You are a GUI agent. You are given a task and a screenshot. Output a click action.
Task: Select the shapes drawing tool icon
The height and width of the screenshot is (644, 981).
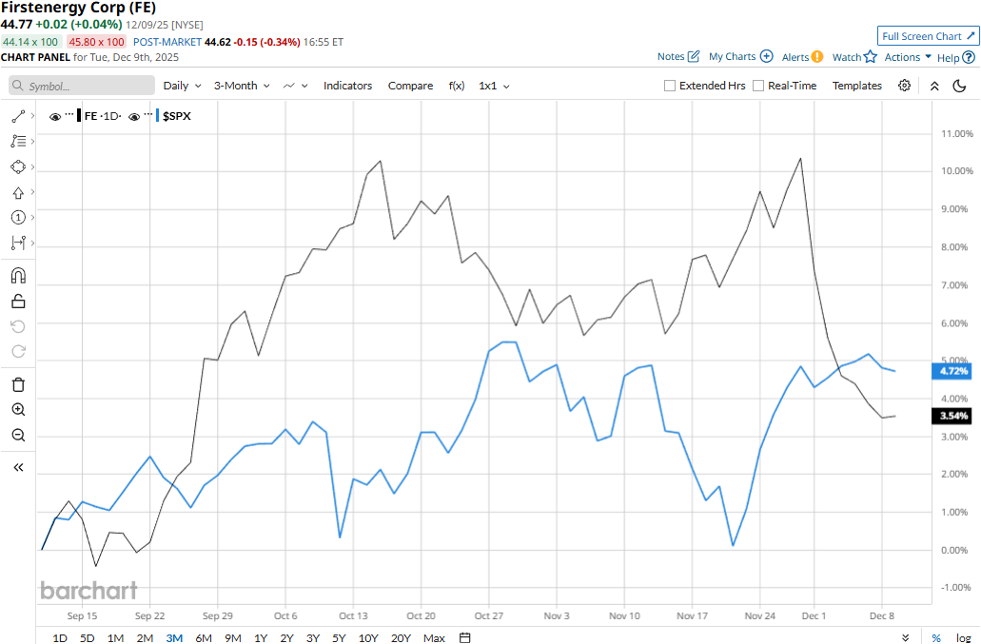pyautogui.click(x=18, y=166)
